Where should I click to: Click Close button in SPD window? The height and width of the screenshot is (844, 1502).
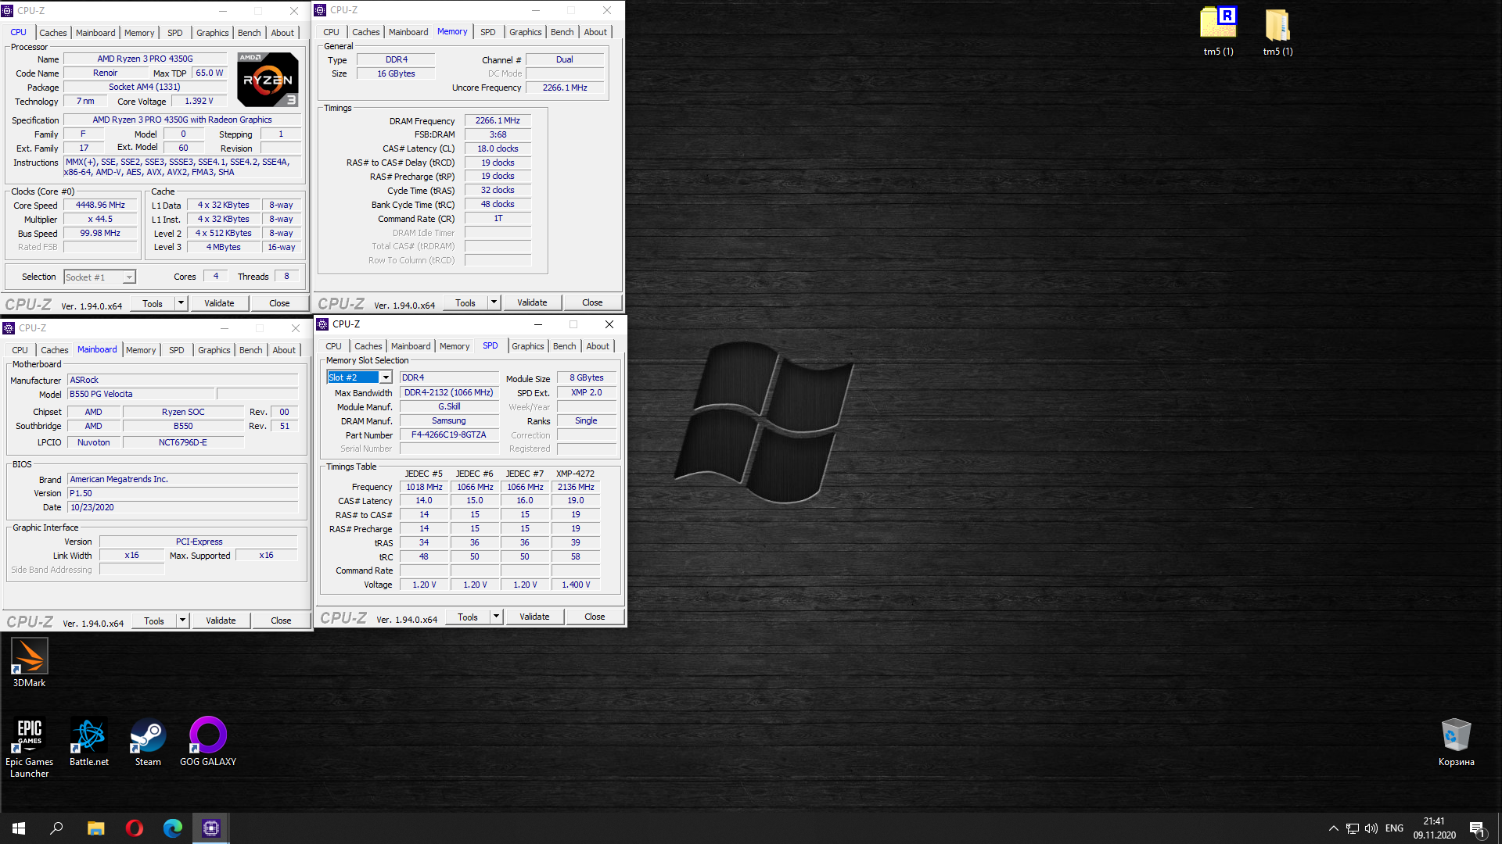coord(595,617)
